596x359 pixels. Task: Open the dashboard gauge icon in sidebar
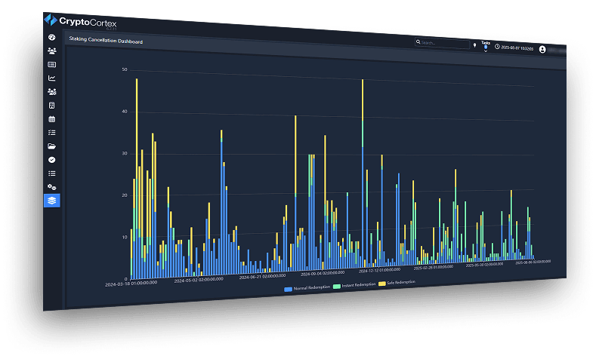pyautogui.click(x=51, y=37)
